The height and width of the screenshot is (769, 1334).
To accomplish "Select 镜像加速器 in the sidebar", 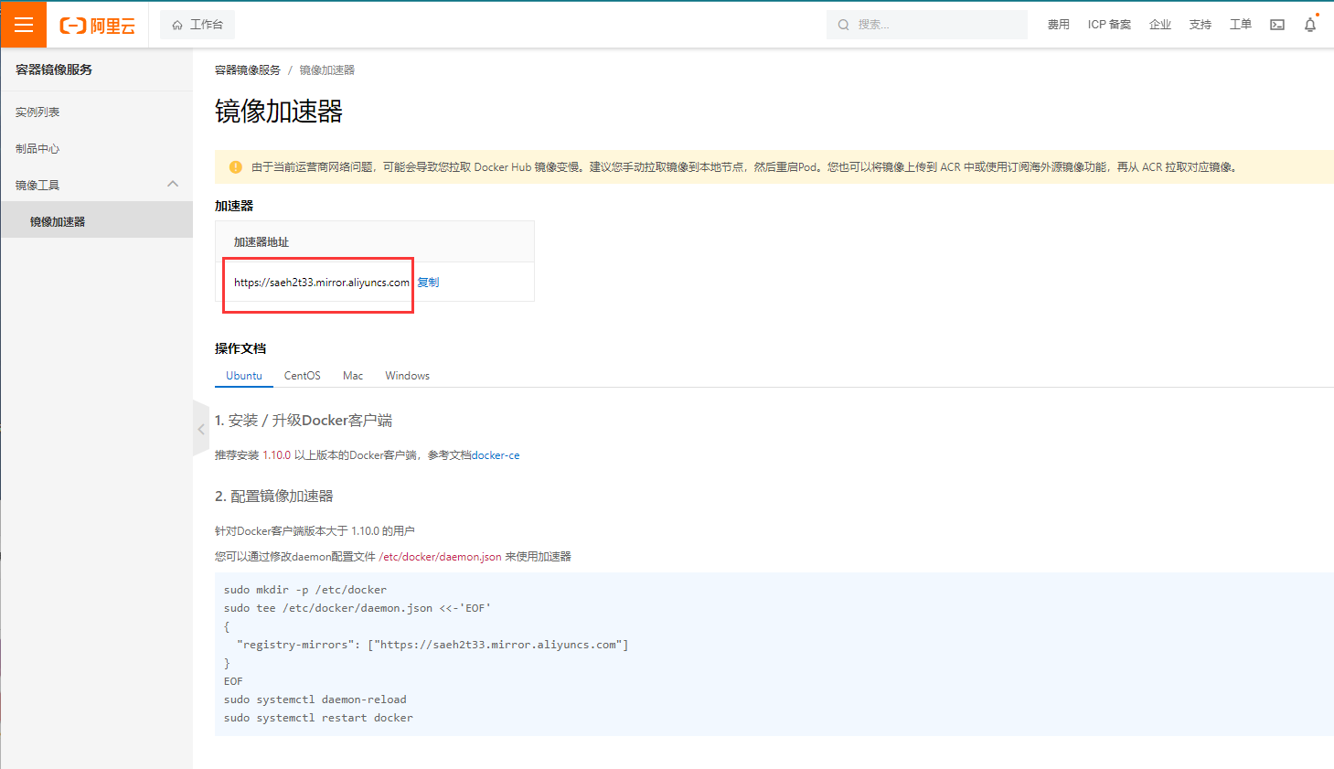I will coord(96,221).
